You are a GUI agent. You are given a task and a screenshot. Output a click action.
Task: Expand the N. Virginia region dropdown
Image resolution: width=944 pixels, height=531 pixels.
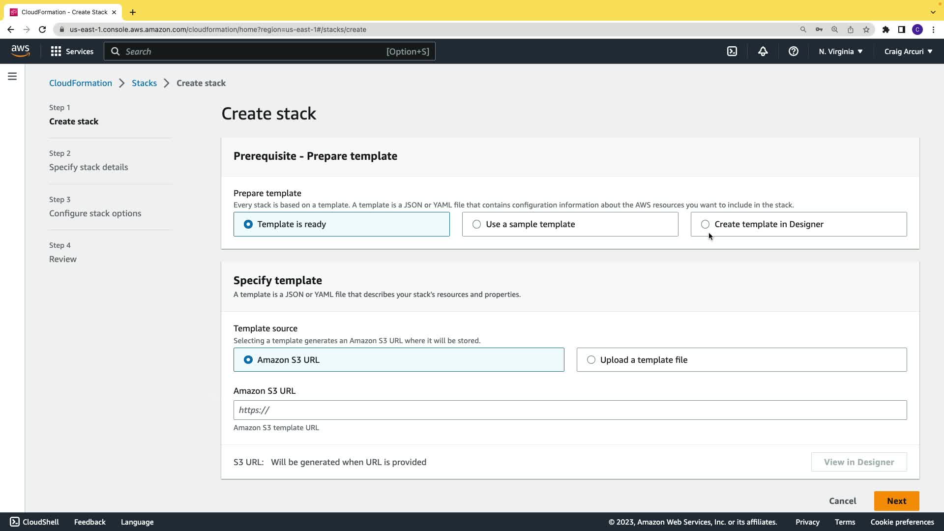840,51
